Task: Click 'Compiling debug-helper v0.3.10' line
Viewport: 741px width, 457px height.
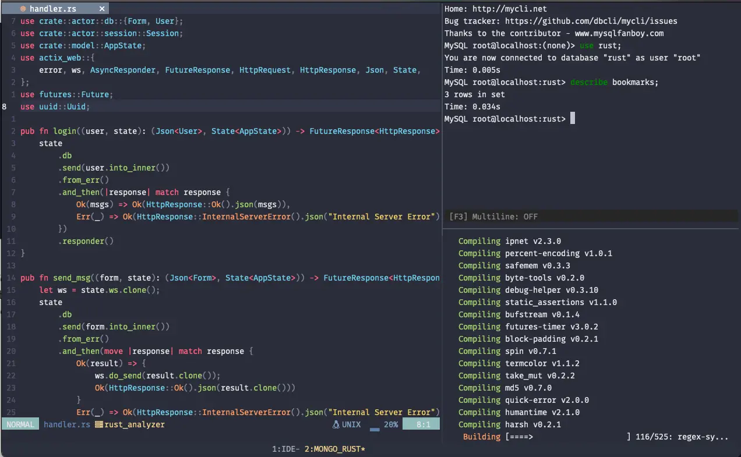Action: [528, 290]
